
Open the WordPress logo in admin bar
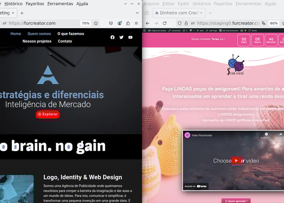pos(144,31)
